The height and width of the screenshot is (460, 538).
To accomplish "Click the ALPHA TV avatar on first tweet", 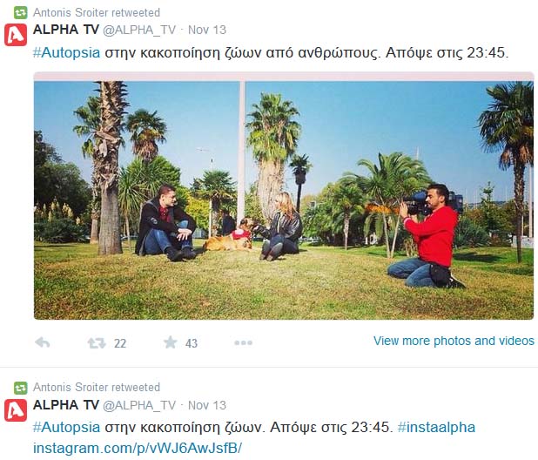I will point(16,35).
